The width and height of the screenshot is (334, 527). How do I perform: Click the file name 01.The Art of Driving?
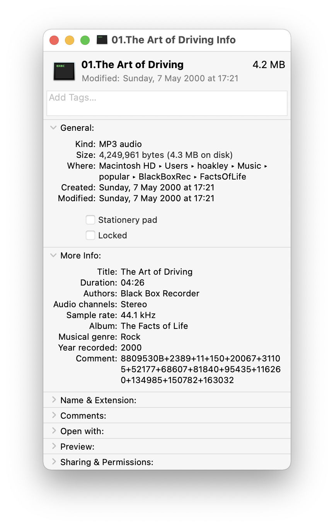(x=133, y=65)
